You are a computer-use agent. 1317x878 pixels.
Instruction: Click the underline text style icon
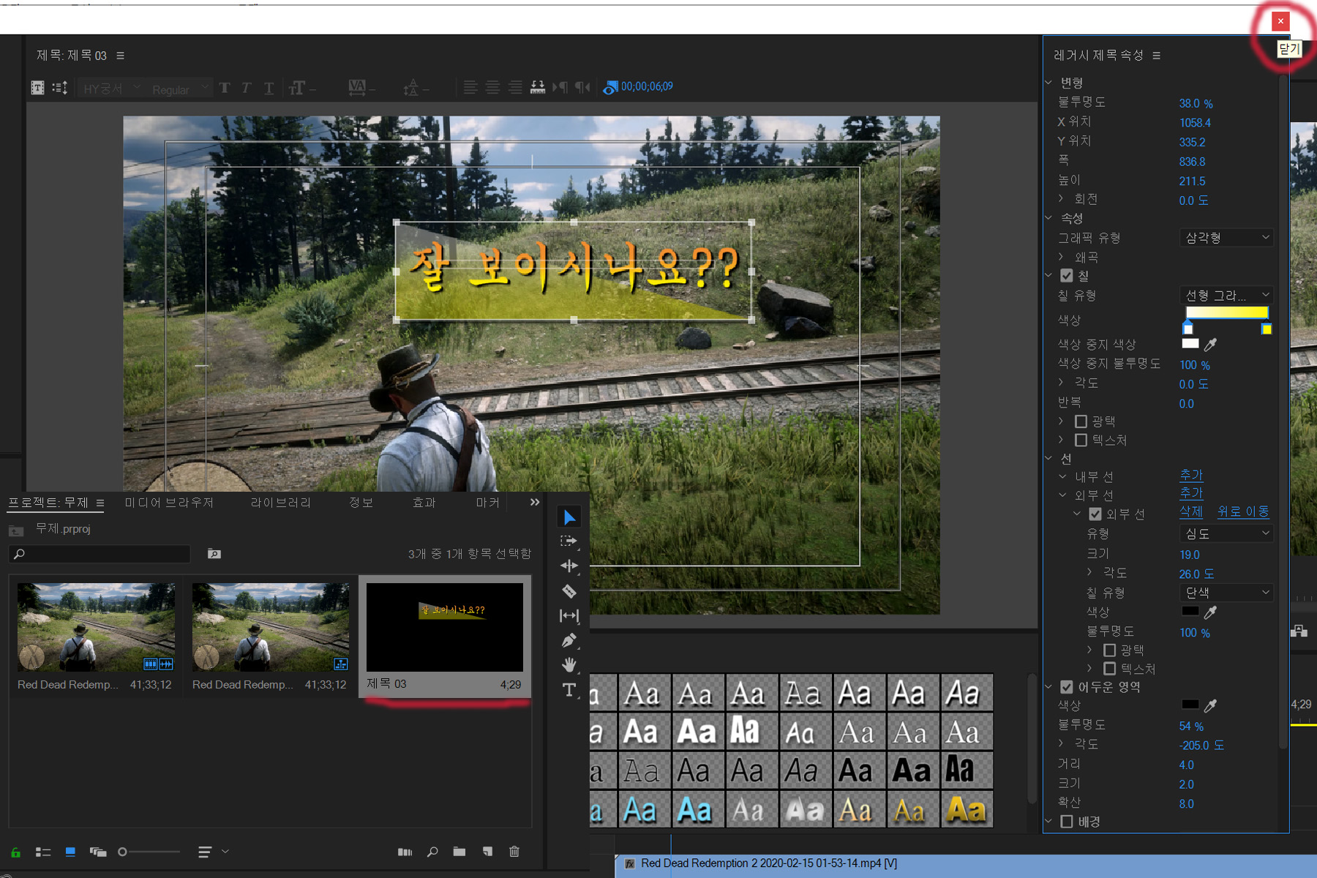tap(269, 89)
